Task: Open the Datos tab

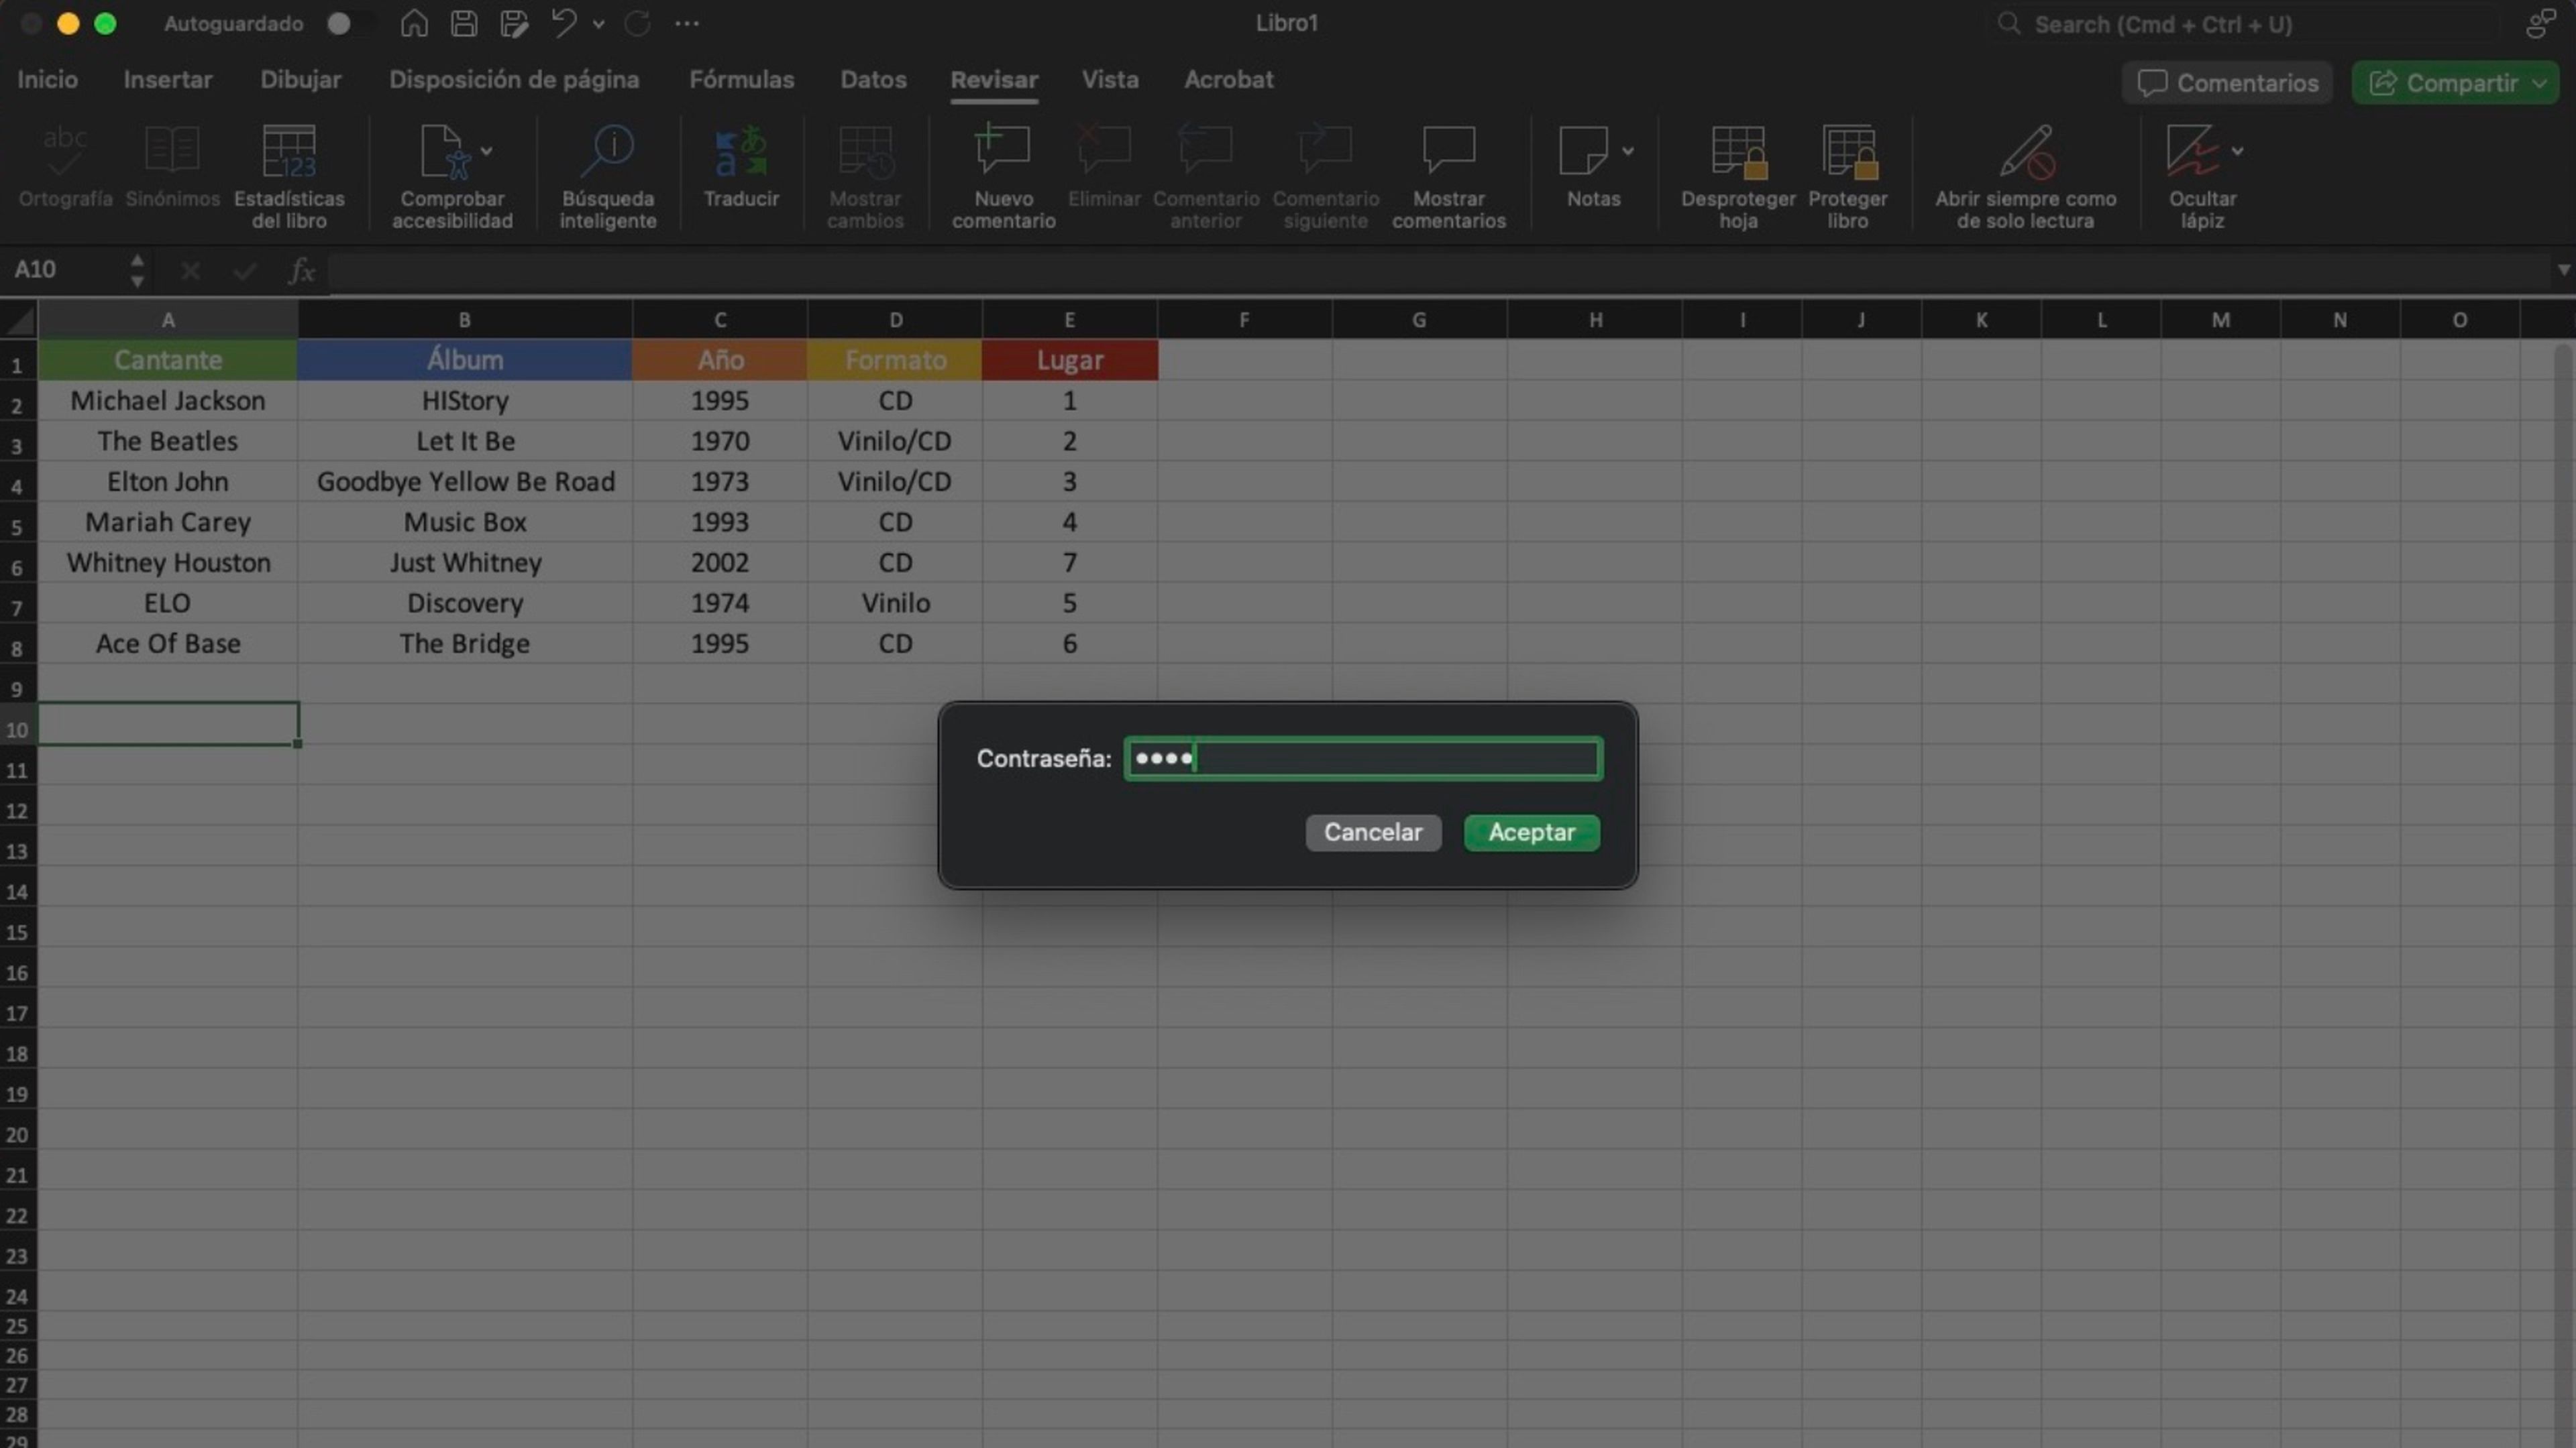Action: (x=873, y=80)
